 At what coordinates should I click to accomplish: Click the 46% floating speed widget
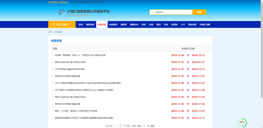242,123
